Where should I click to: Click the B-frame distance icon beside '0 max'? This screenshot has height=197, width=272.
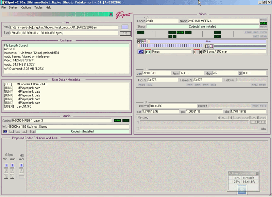[x=148, y=52]
